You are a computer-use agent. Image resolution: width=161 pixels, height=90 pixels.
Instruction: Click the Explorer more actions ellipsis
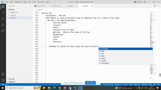(x=30, y=6)
